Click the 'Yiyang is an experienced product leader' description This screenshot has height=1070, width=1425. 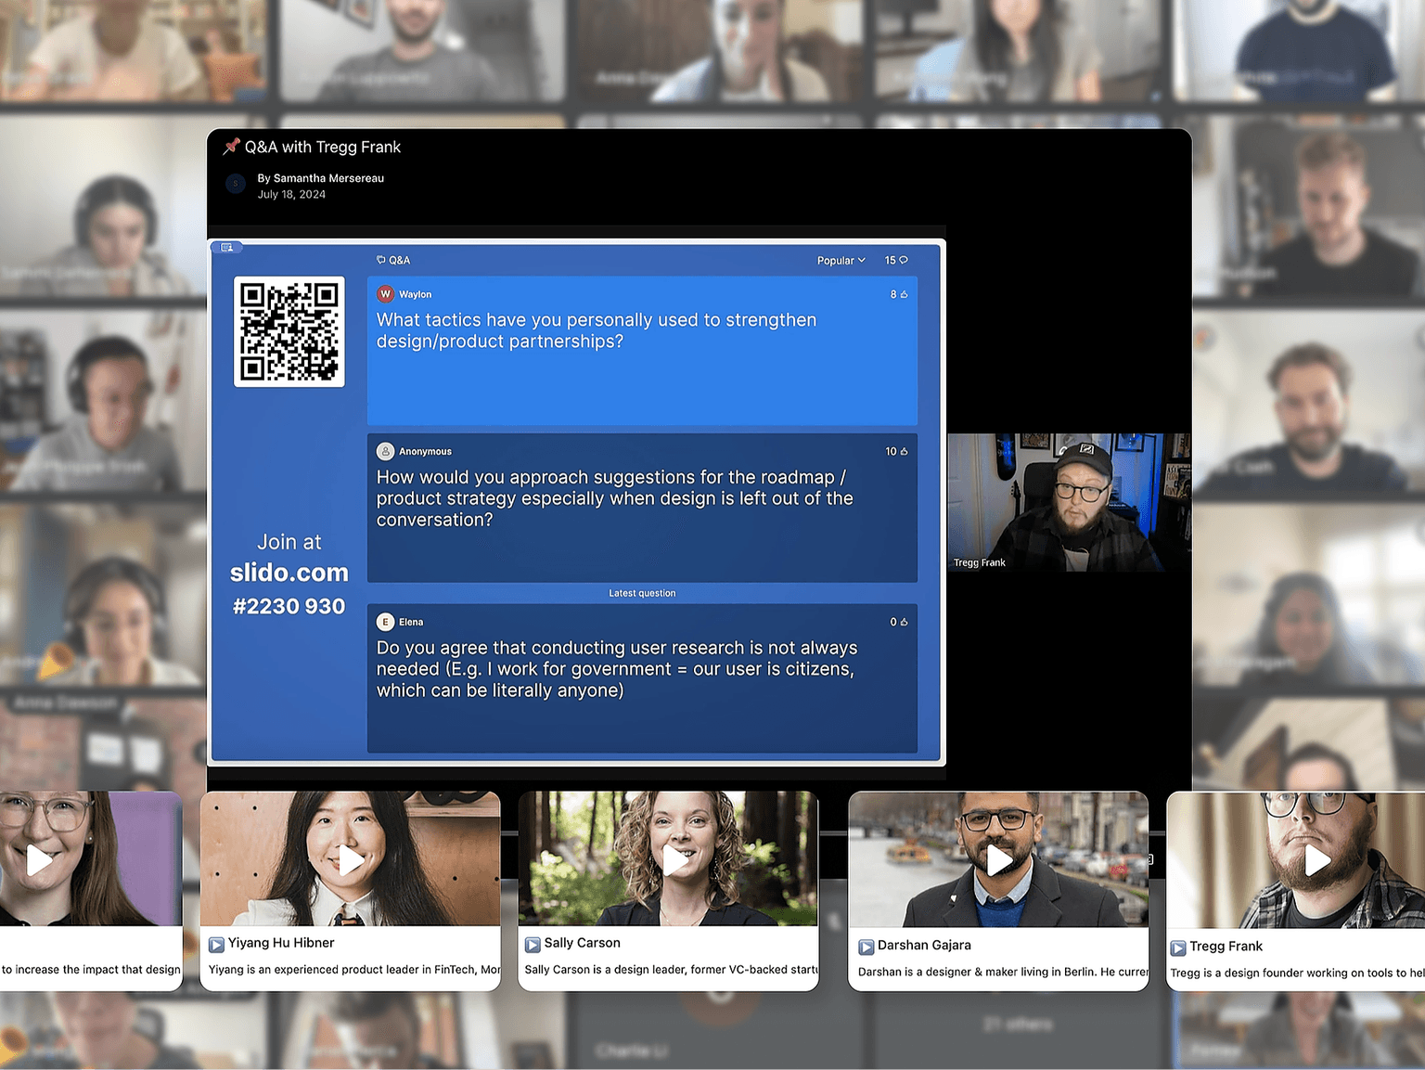354,970
